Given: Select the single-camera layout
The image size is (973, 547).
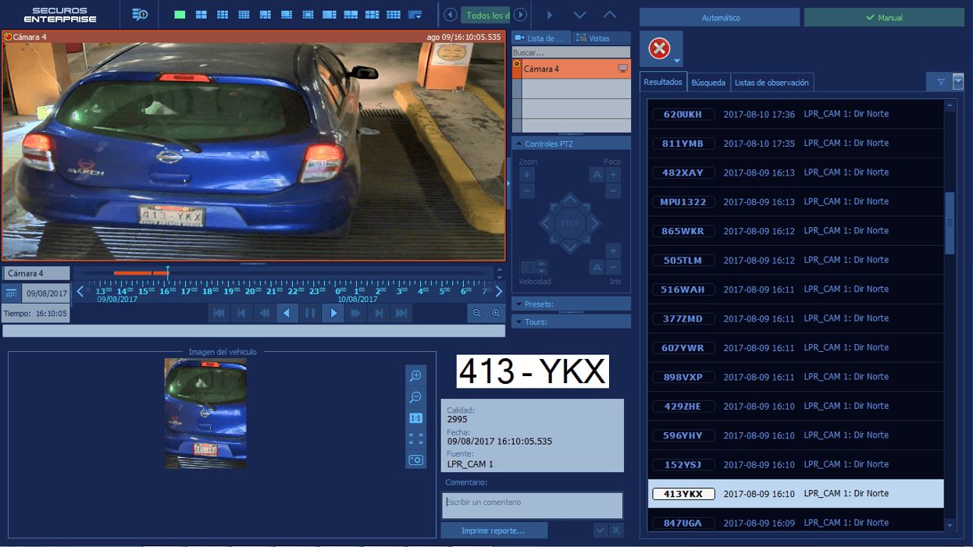Looking at the screenshot, I should (180, 15).
